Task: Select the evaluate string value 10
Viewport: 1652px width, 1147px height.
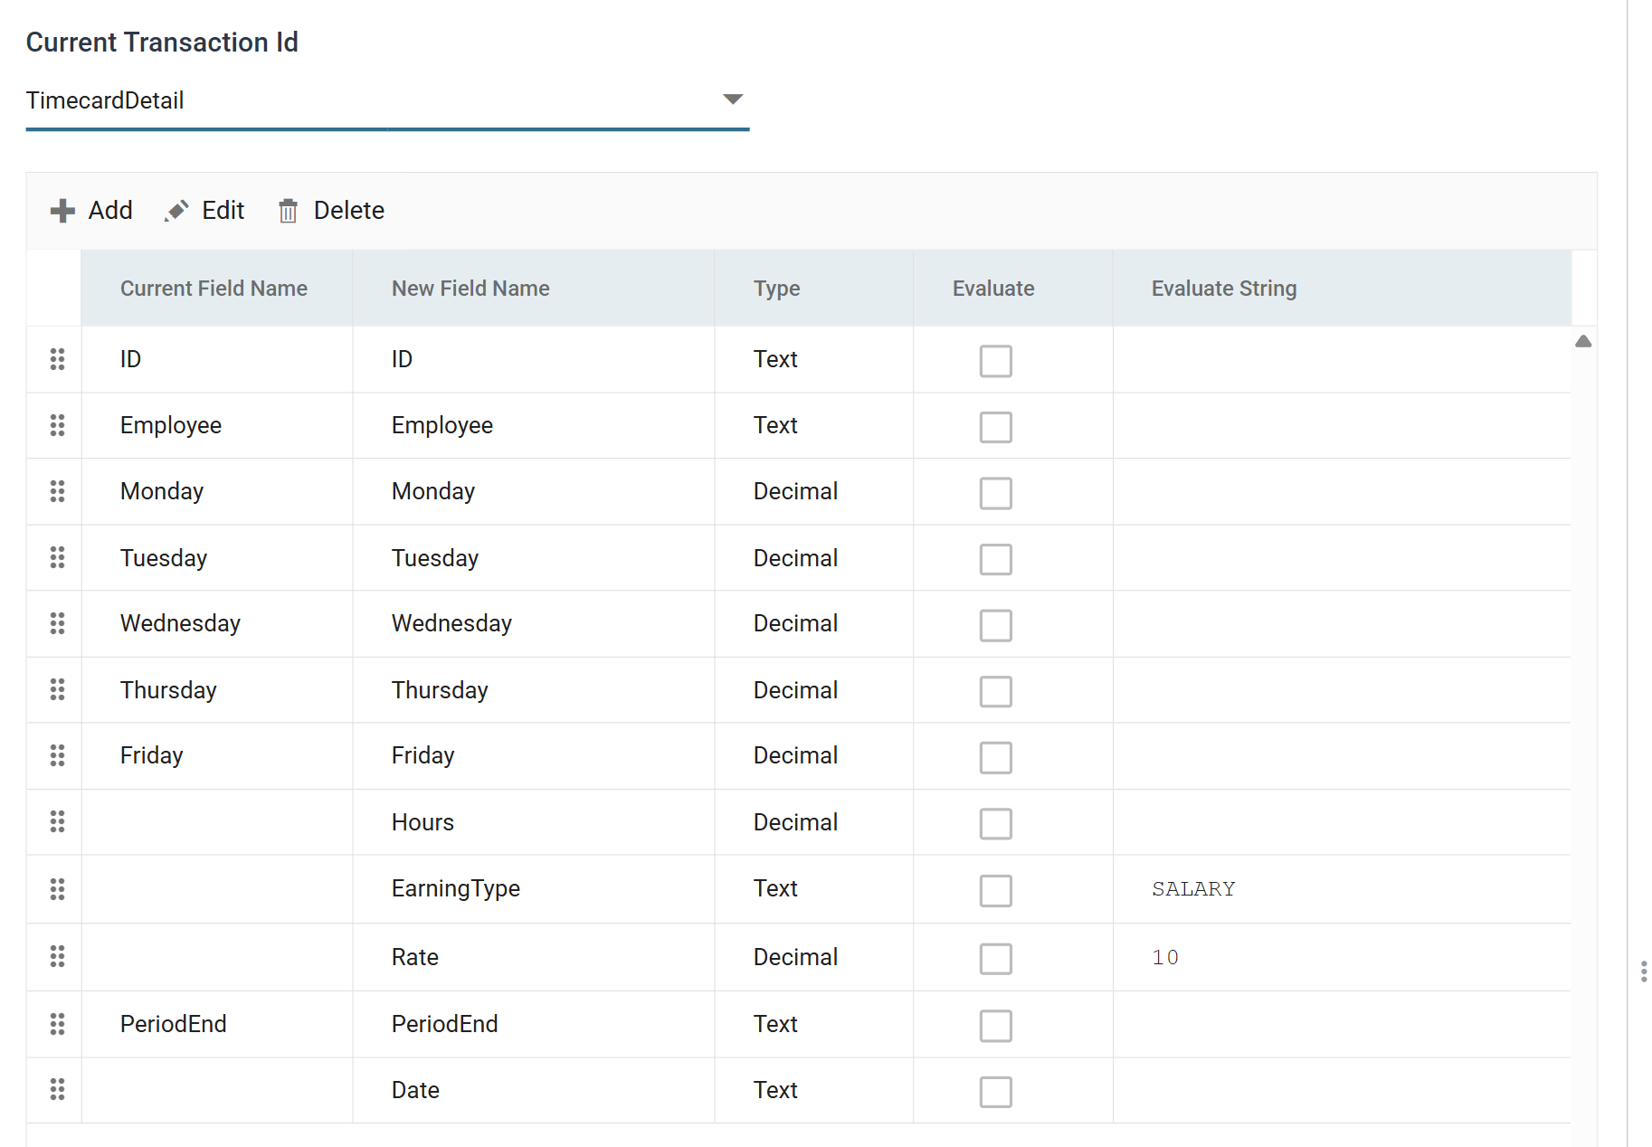Action: coord(1165,957)
